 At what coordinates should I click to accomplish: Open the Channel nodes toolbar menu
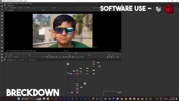(2, 16)
